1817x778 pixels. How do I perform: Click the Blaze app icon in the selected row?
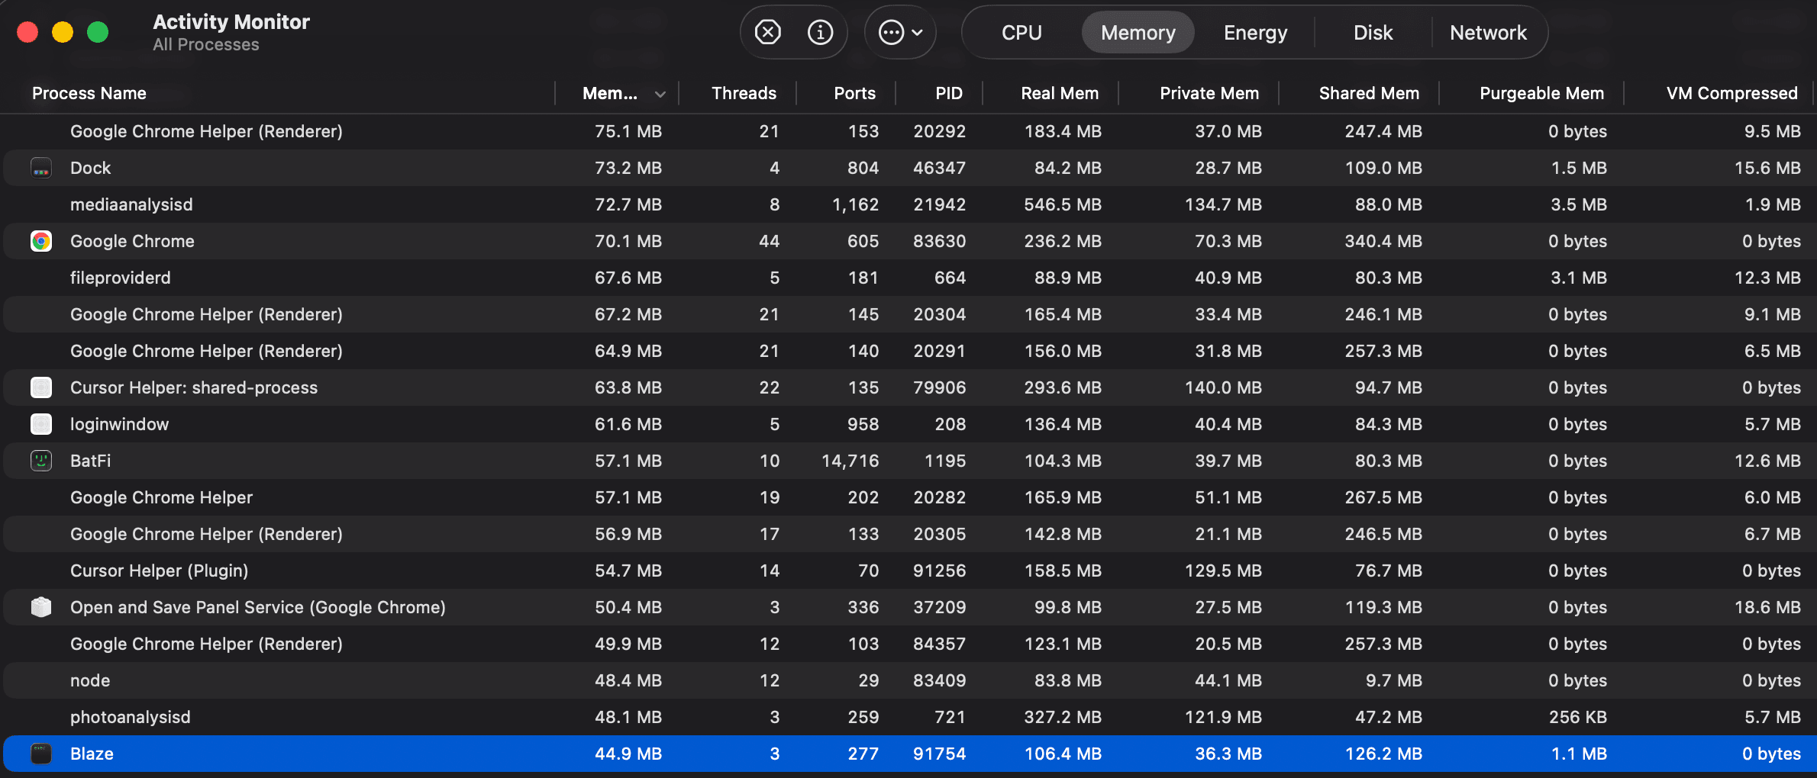pos(41,754)
